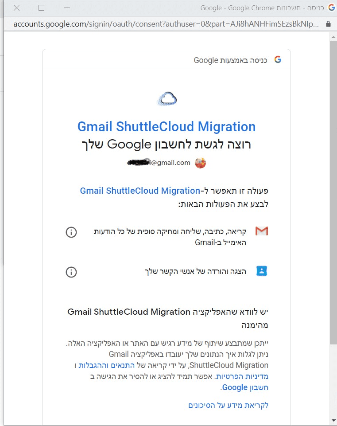This screenshot has height=426, width=337.
Task: Open Gmail ShuttleCloud Migration title link
Action: tap(167, 127)
